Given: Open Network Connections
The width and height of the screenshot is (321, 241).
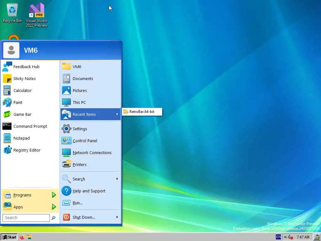Looking at the screenshot, I should coord(91,153).
